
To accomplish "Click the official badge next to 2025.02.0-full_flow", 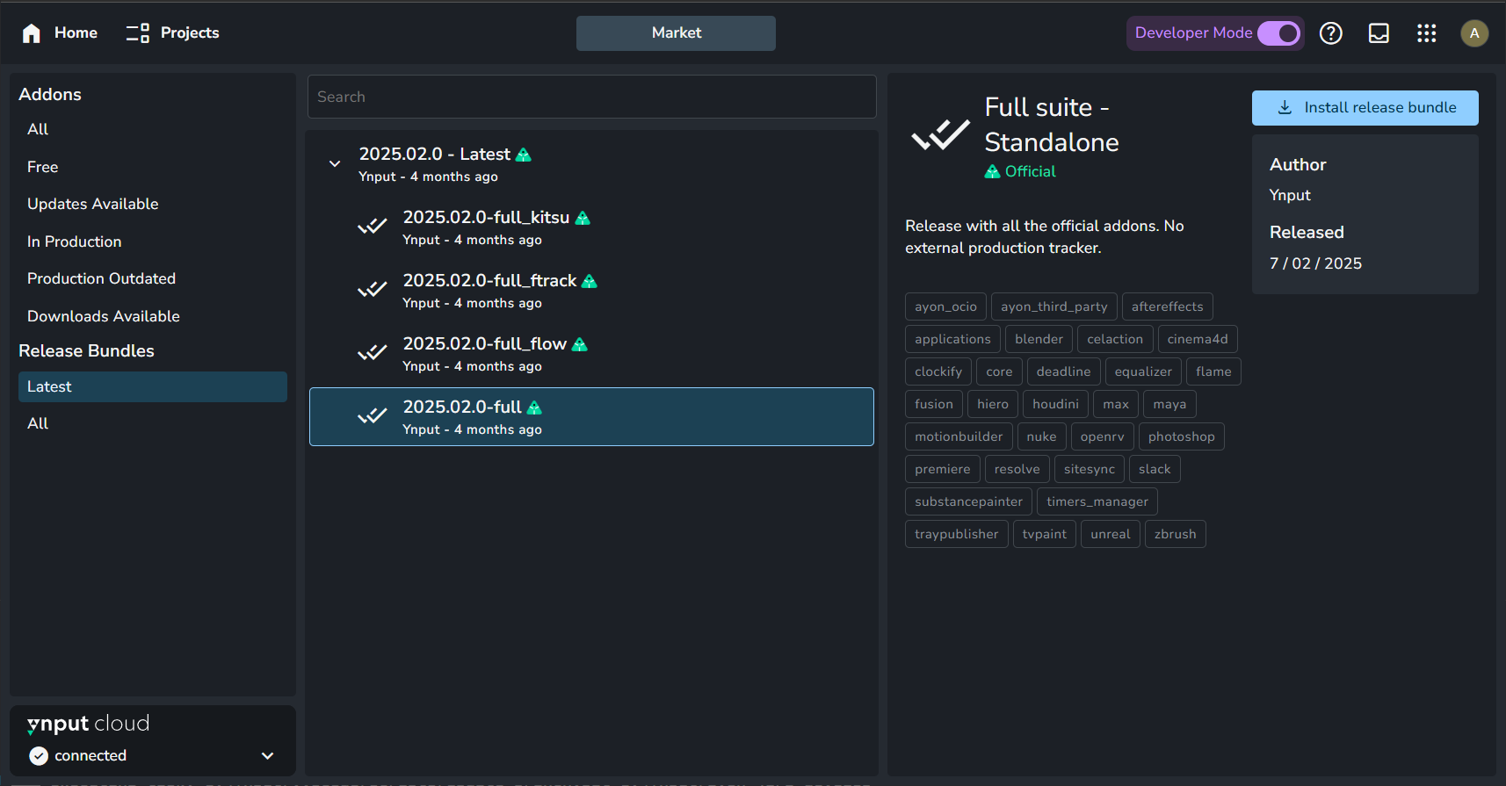I will (580, 344).
